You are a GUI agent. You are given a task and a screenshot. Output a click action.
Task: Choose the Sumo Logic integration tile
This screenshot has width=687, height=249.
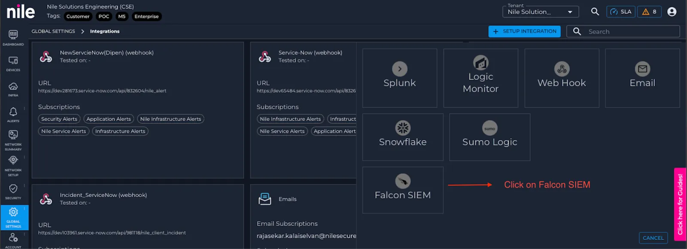(x=490, y=137)
